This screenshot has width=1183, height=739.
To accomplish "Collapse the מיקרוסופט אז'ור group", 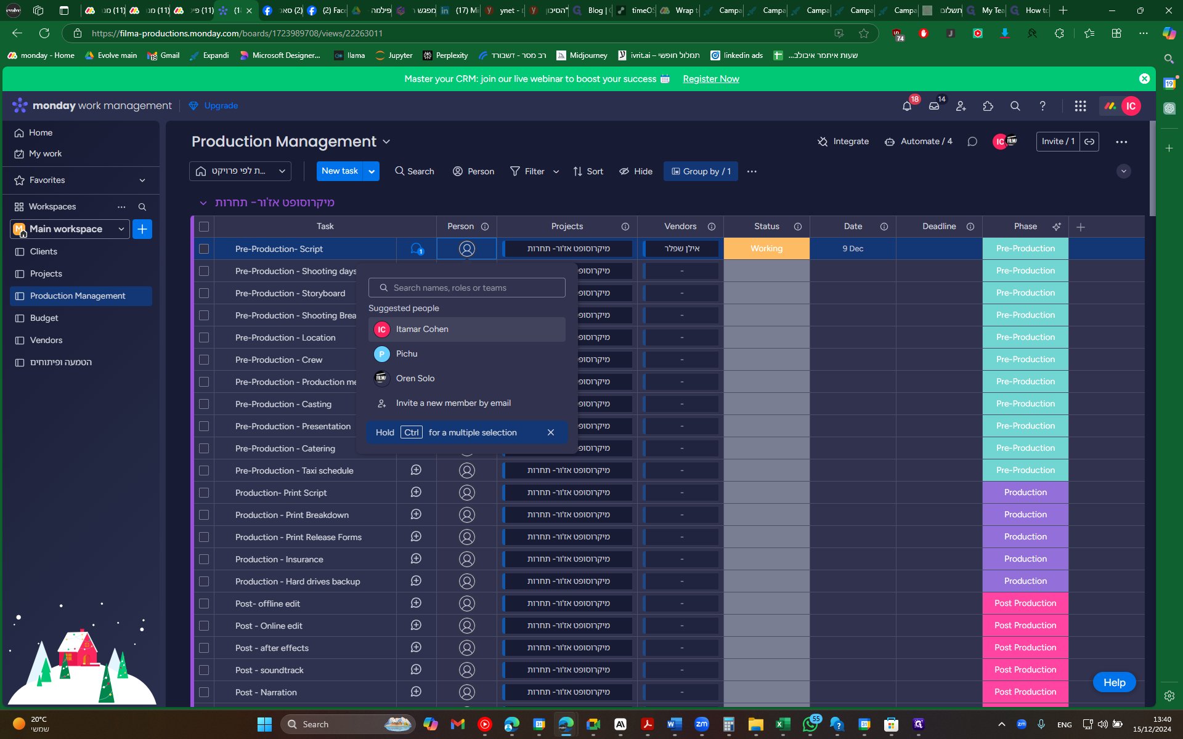I will (203, 203).
